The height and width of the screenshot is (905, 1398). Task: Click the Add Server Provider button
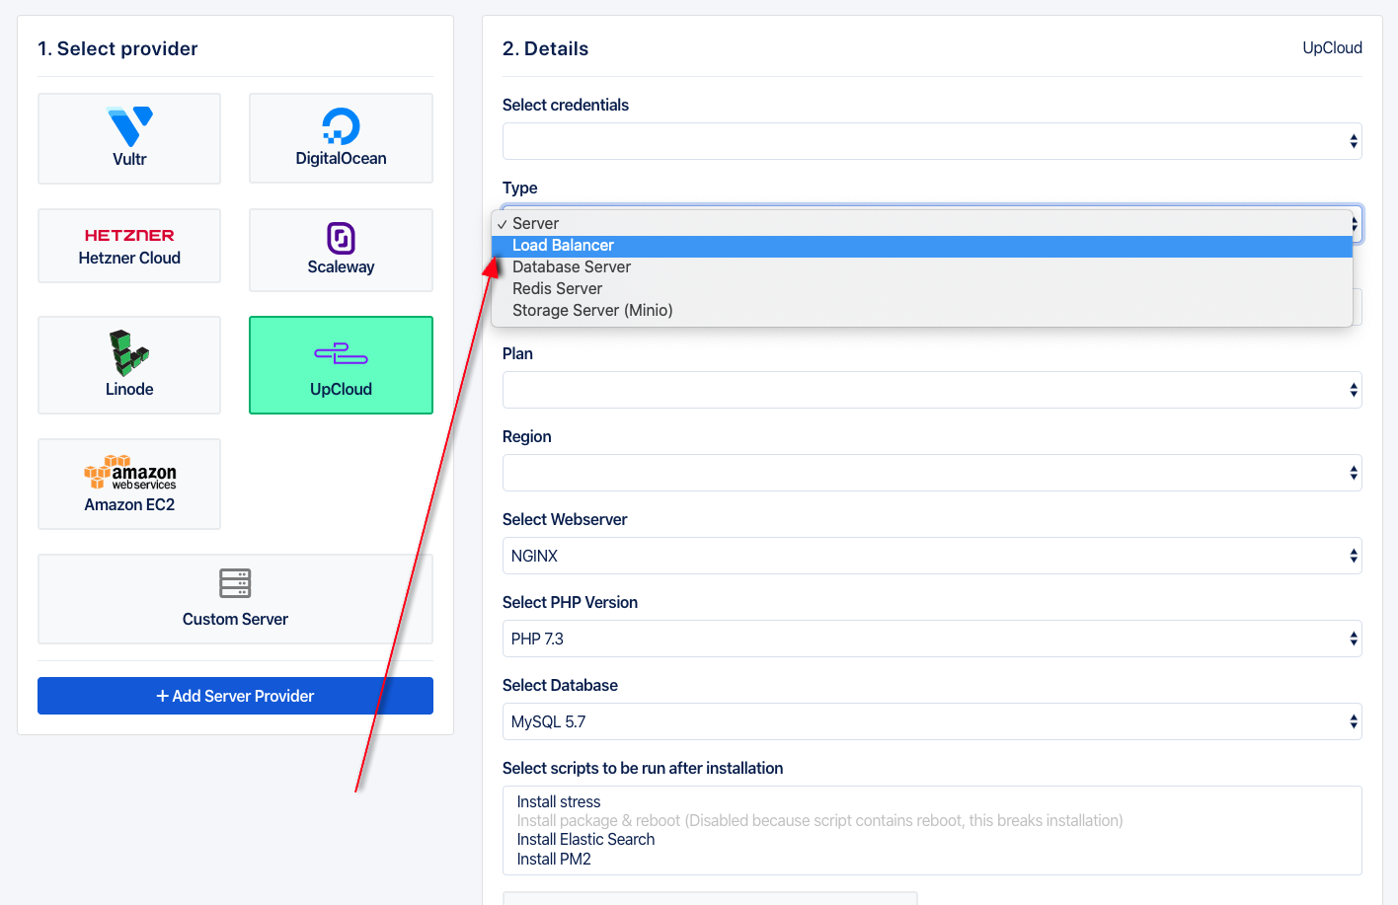click(x=235, y=696)
